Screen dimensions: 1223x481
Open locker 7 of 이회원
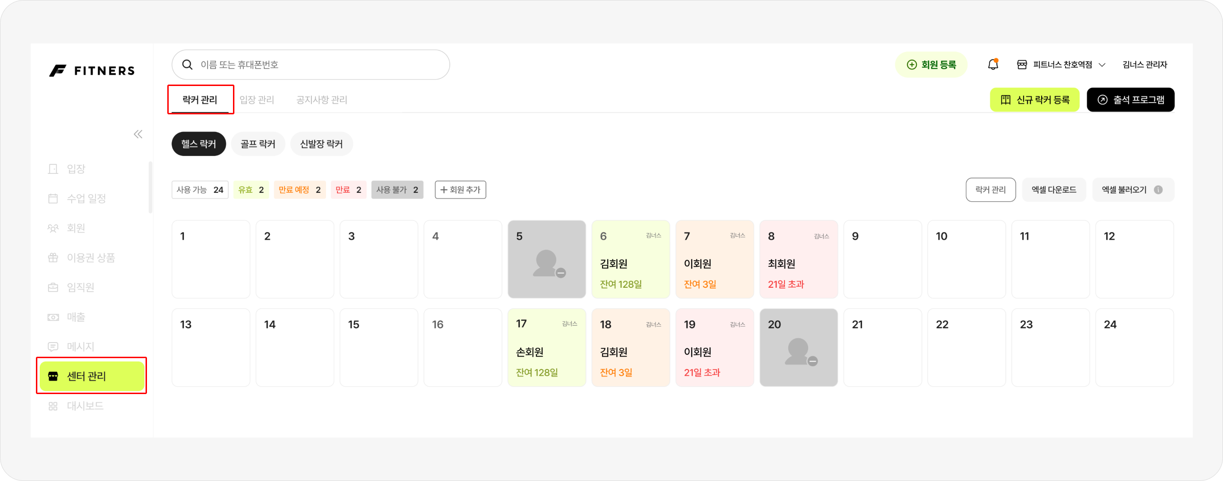[715, 259]
